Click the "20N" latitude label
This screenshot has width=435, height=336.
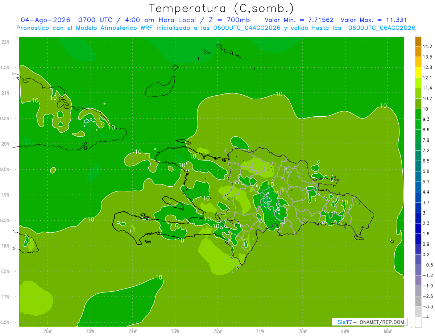[x=5, y=144]
